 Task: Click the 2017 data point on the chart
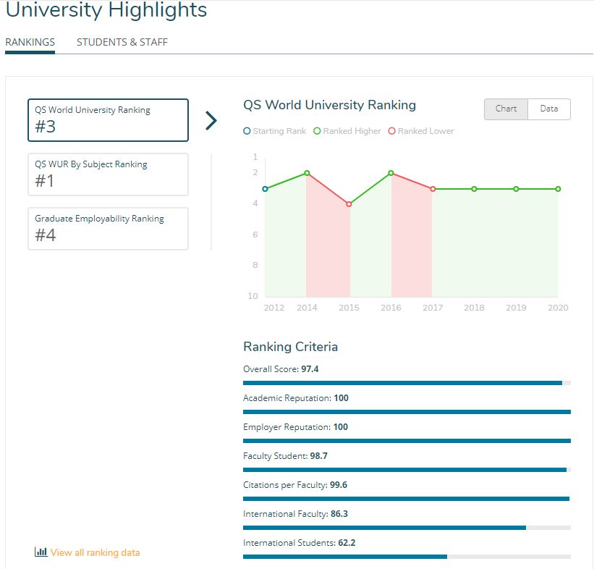(433, 189)
